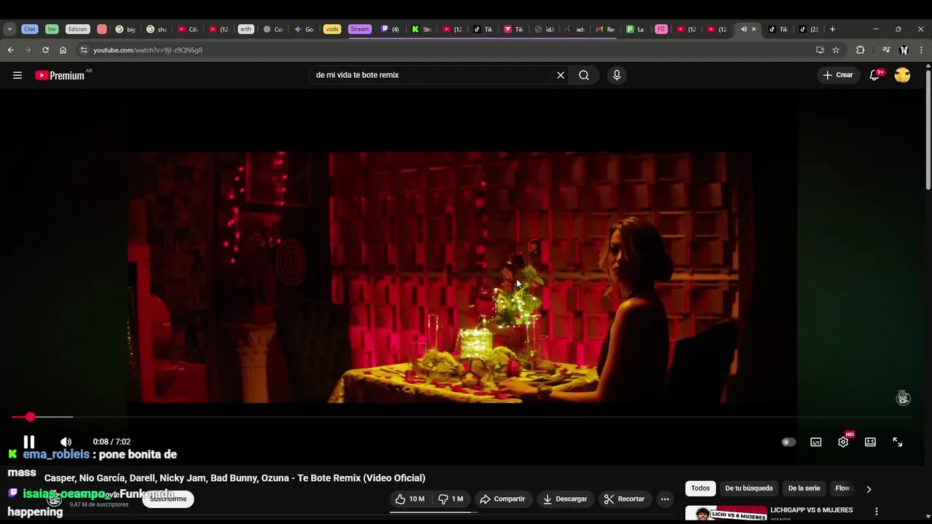Toggle the autoplay switch
The image size is (932, 524).
pyautogui.click(x=789, y=442)
